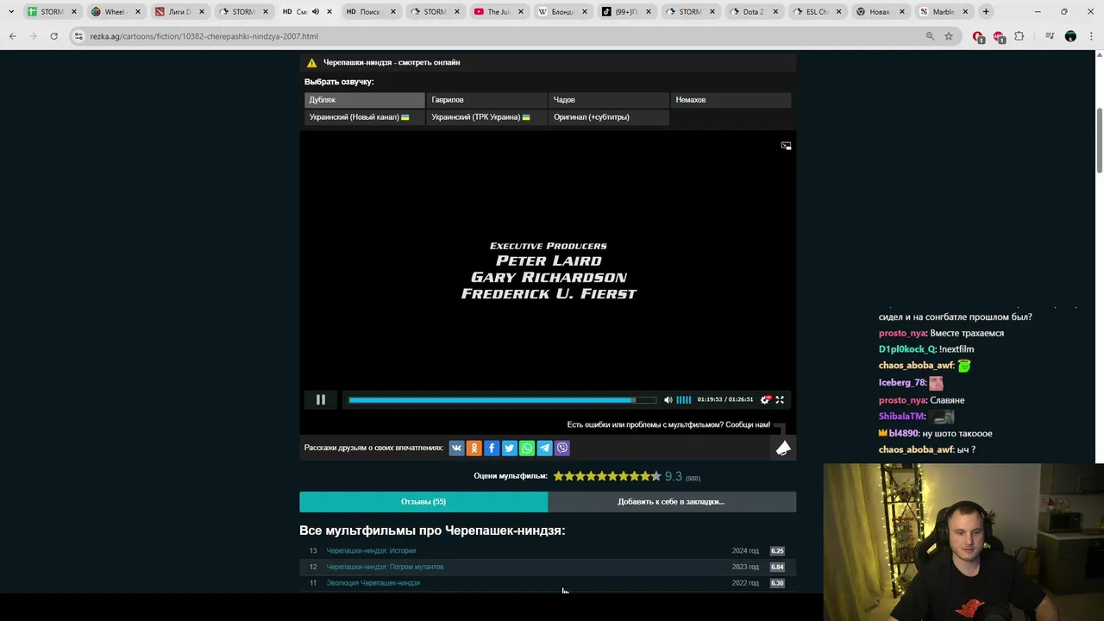1104x621 pixels.
Task: Enter fullscreen mode in the player
Action: point(780,399)
